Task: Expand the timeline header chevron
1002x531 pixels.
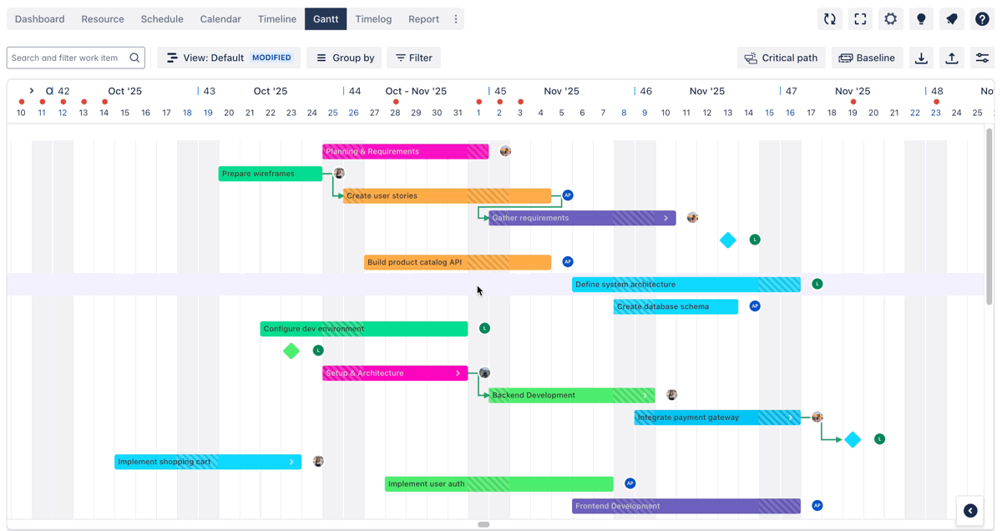Action: click(32, 91)
